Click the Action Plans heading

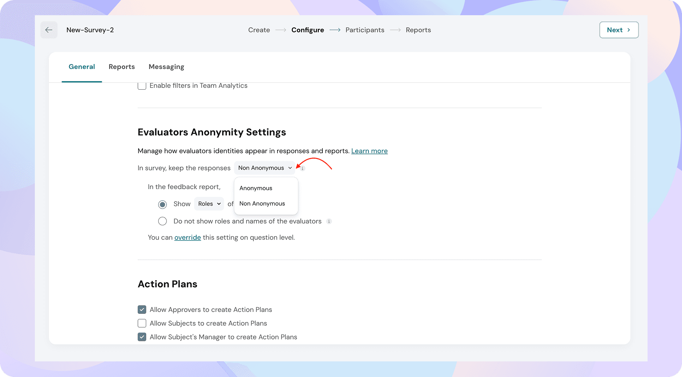point(167,284)
